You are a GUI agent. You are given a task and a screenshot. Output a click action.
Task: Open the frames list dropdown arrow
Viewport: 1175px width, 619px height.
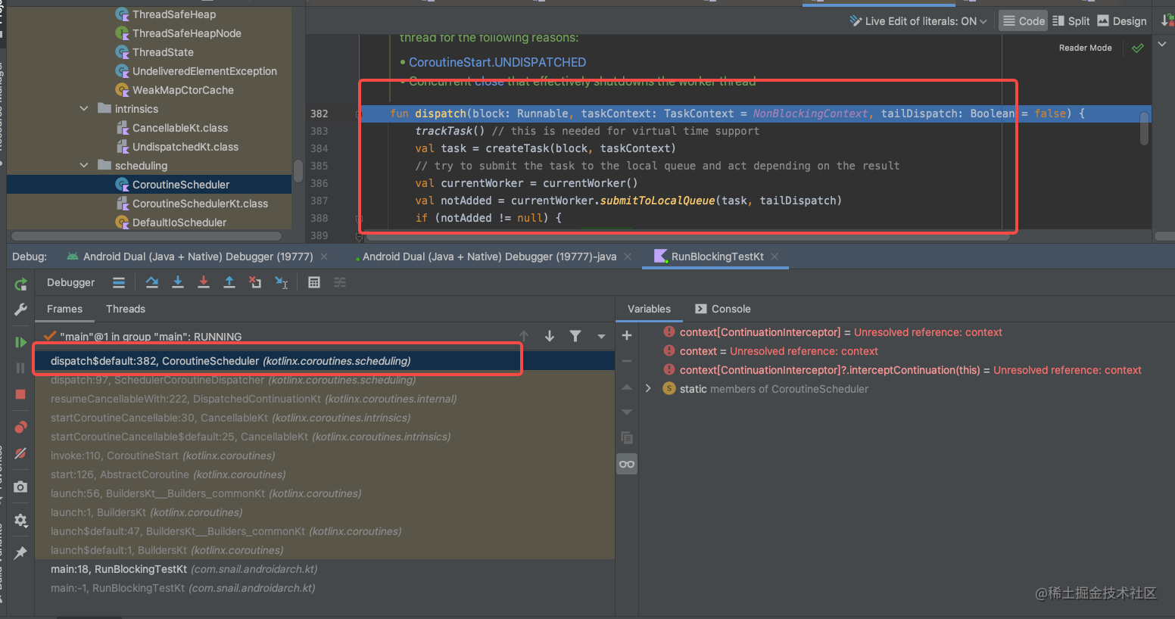click(x=601, y=336)
